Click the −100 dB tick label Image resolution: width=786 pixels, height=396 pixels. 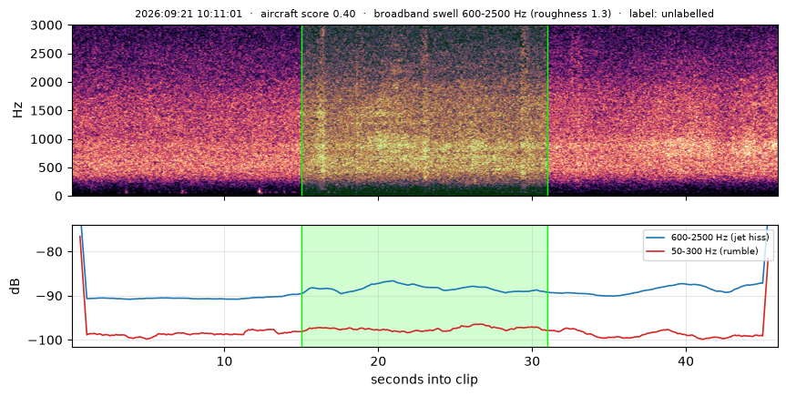point(47,340)
